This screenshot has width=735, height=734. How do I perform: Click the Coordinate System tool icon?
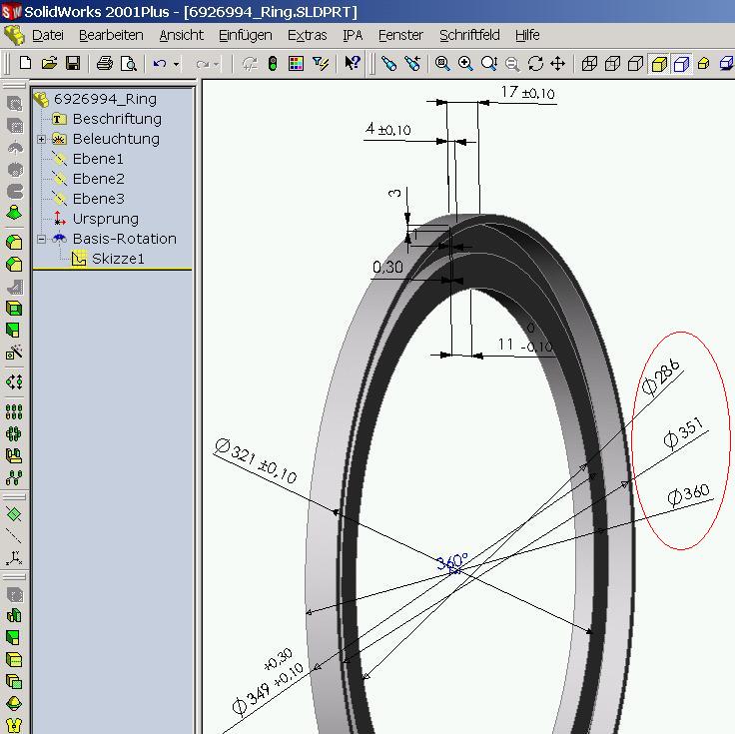pyautogui.click(x=14, y=559)
